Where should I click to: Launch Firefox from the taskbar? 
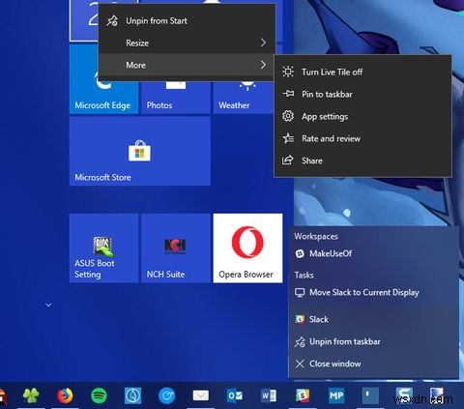(x=65, y=395)
